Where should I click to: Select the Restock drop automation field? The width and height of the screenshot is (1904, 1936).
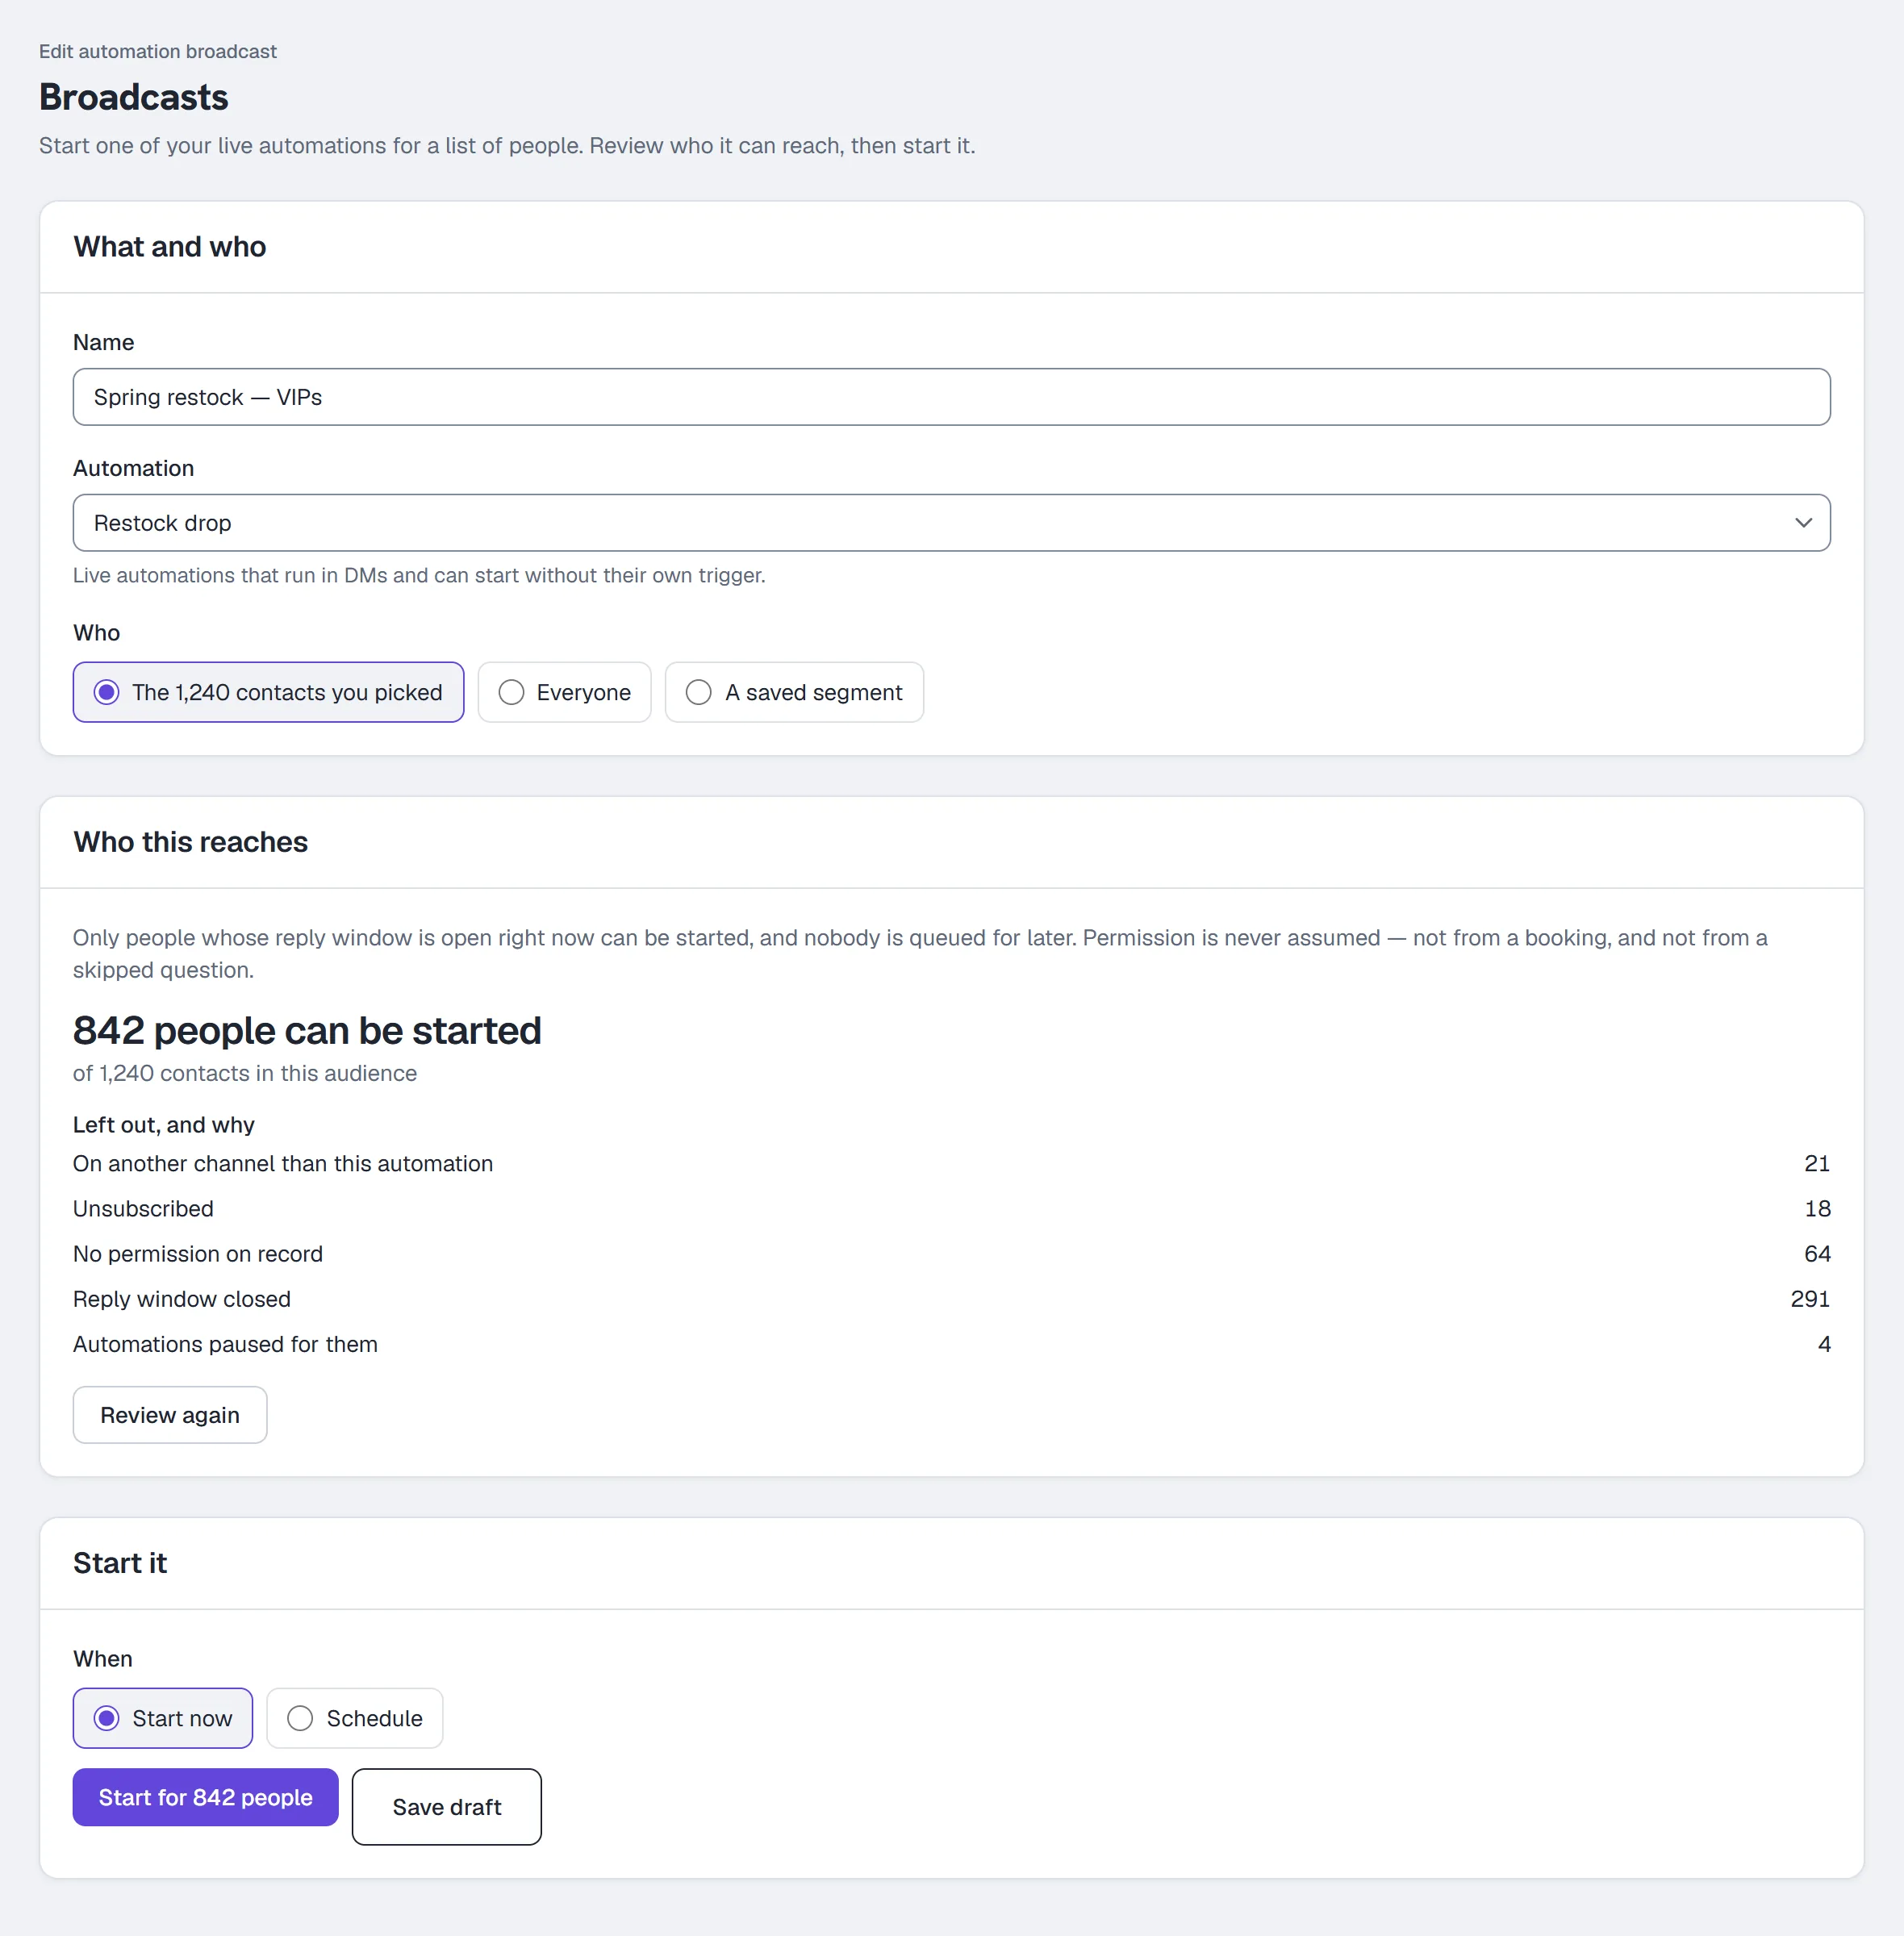[x=951, y=523]
